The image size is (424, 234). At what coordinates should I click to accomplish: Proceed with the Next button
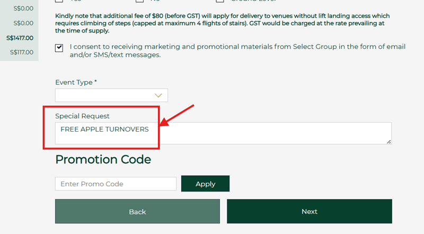[x=310, y=212]
